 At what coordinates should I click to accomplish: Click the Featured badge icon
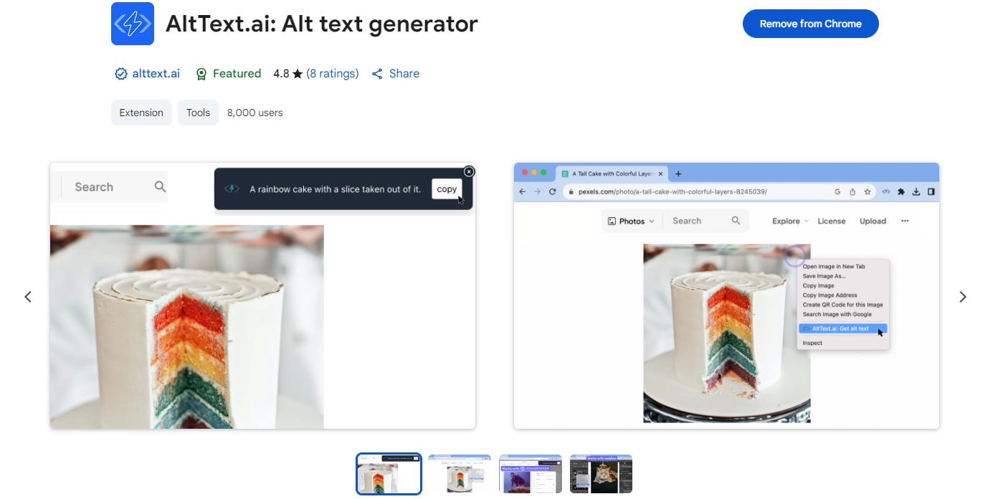[x=201, y=74]
